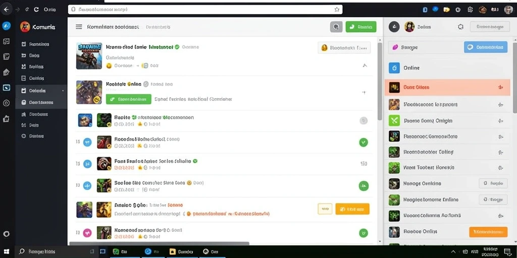Click the bookmark star in the address bar

click(x=337, y=10)
